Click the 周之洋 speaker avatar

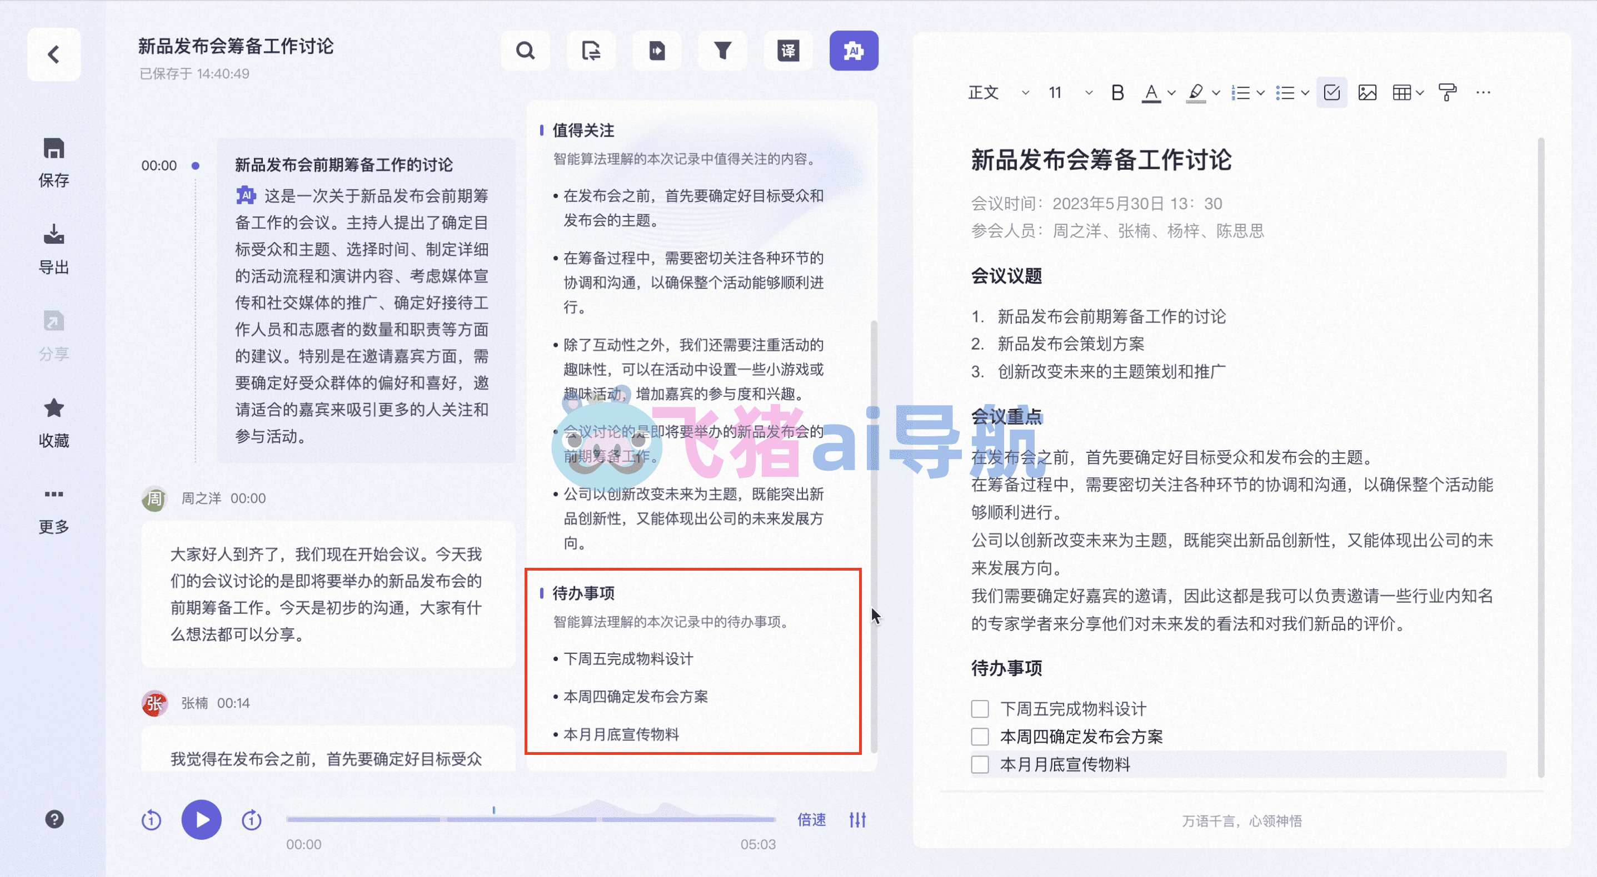(154, 498)
